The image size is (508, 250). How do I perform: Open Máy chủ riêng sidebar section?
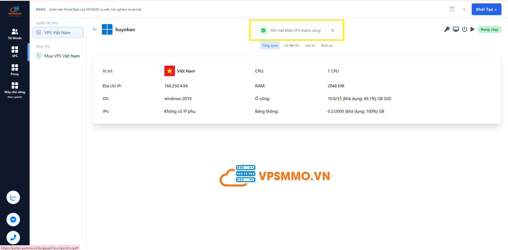click(x=15, y=88)
